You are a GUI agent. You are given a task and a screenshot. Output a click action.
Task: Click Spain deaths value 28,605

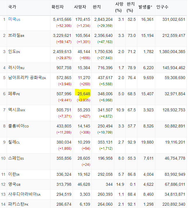tap(84, 158)
